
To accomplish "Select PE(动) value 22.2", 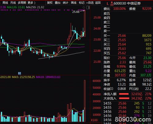I will pos(148,89).
